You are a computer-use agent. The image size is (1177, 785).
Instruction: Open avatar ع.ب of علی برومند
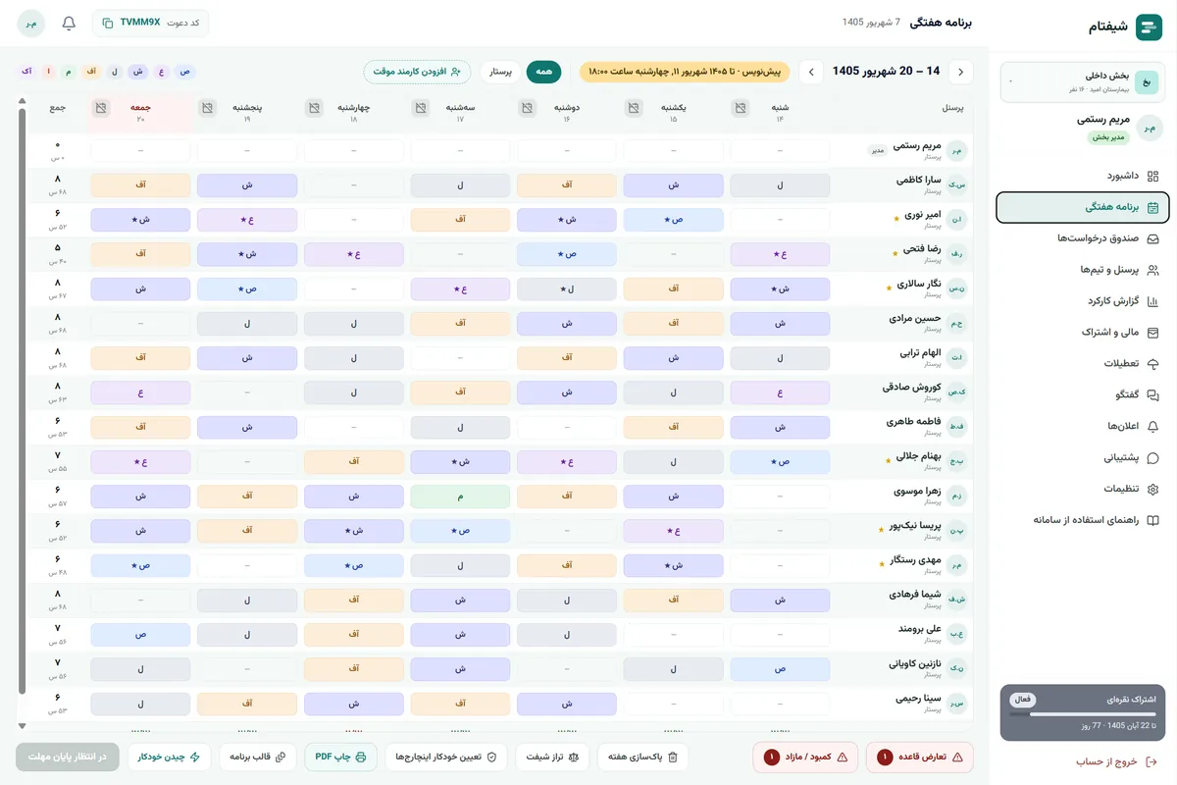point(956,634)
